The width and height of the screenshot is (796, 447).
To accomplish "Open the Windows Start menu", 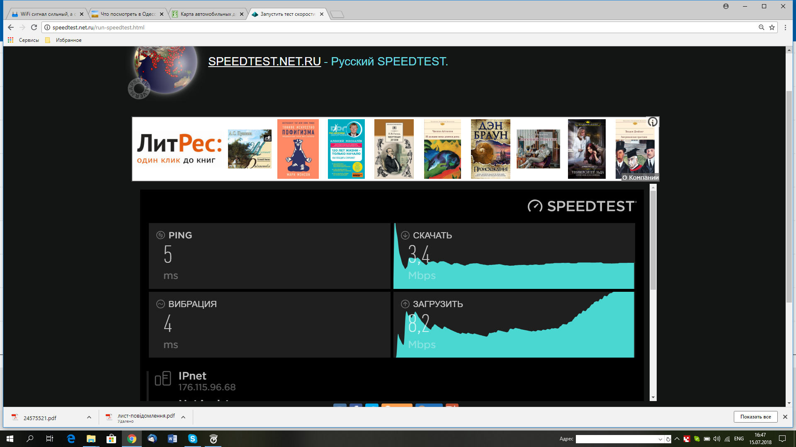I will pyautogui.click(x=10, y=439).
